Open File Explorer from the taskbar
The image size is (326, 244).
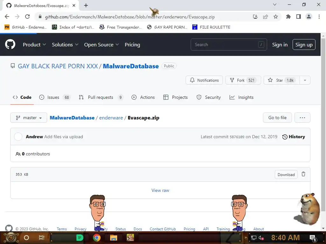pyautogui.click(x=114, y=238)
